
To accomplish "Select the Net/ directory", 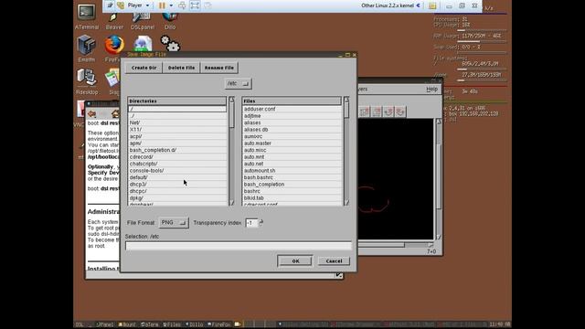I will tap(176, 122).
